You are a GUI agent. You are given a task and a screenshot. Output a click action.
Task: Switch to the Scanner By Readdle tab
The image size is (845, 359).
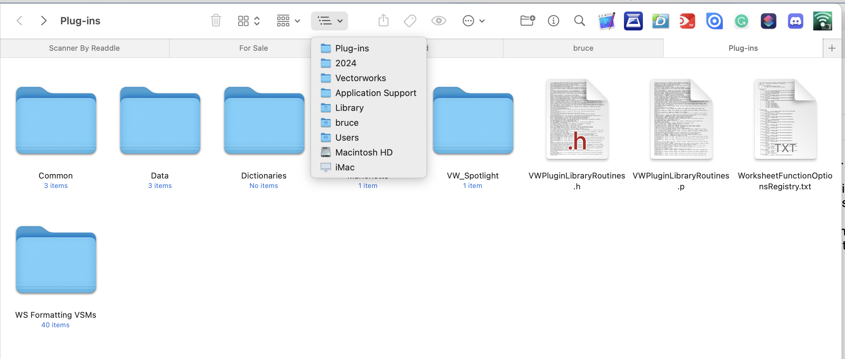[84, 48]
